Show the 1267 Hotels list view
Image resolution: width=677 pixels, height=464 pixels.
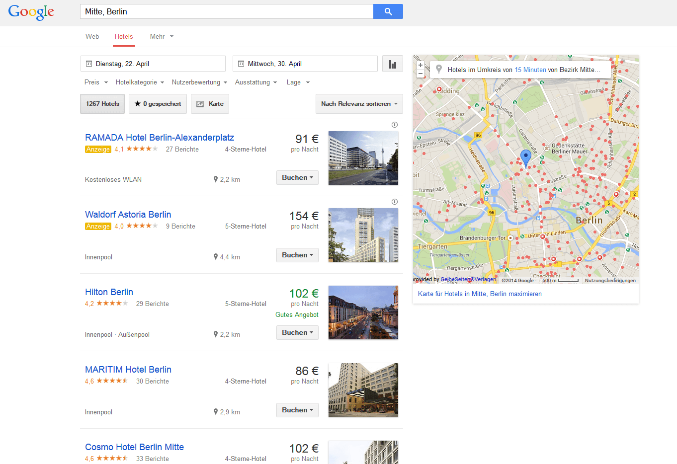click(102, 104)
